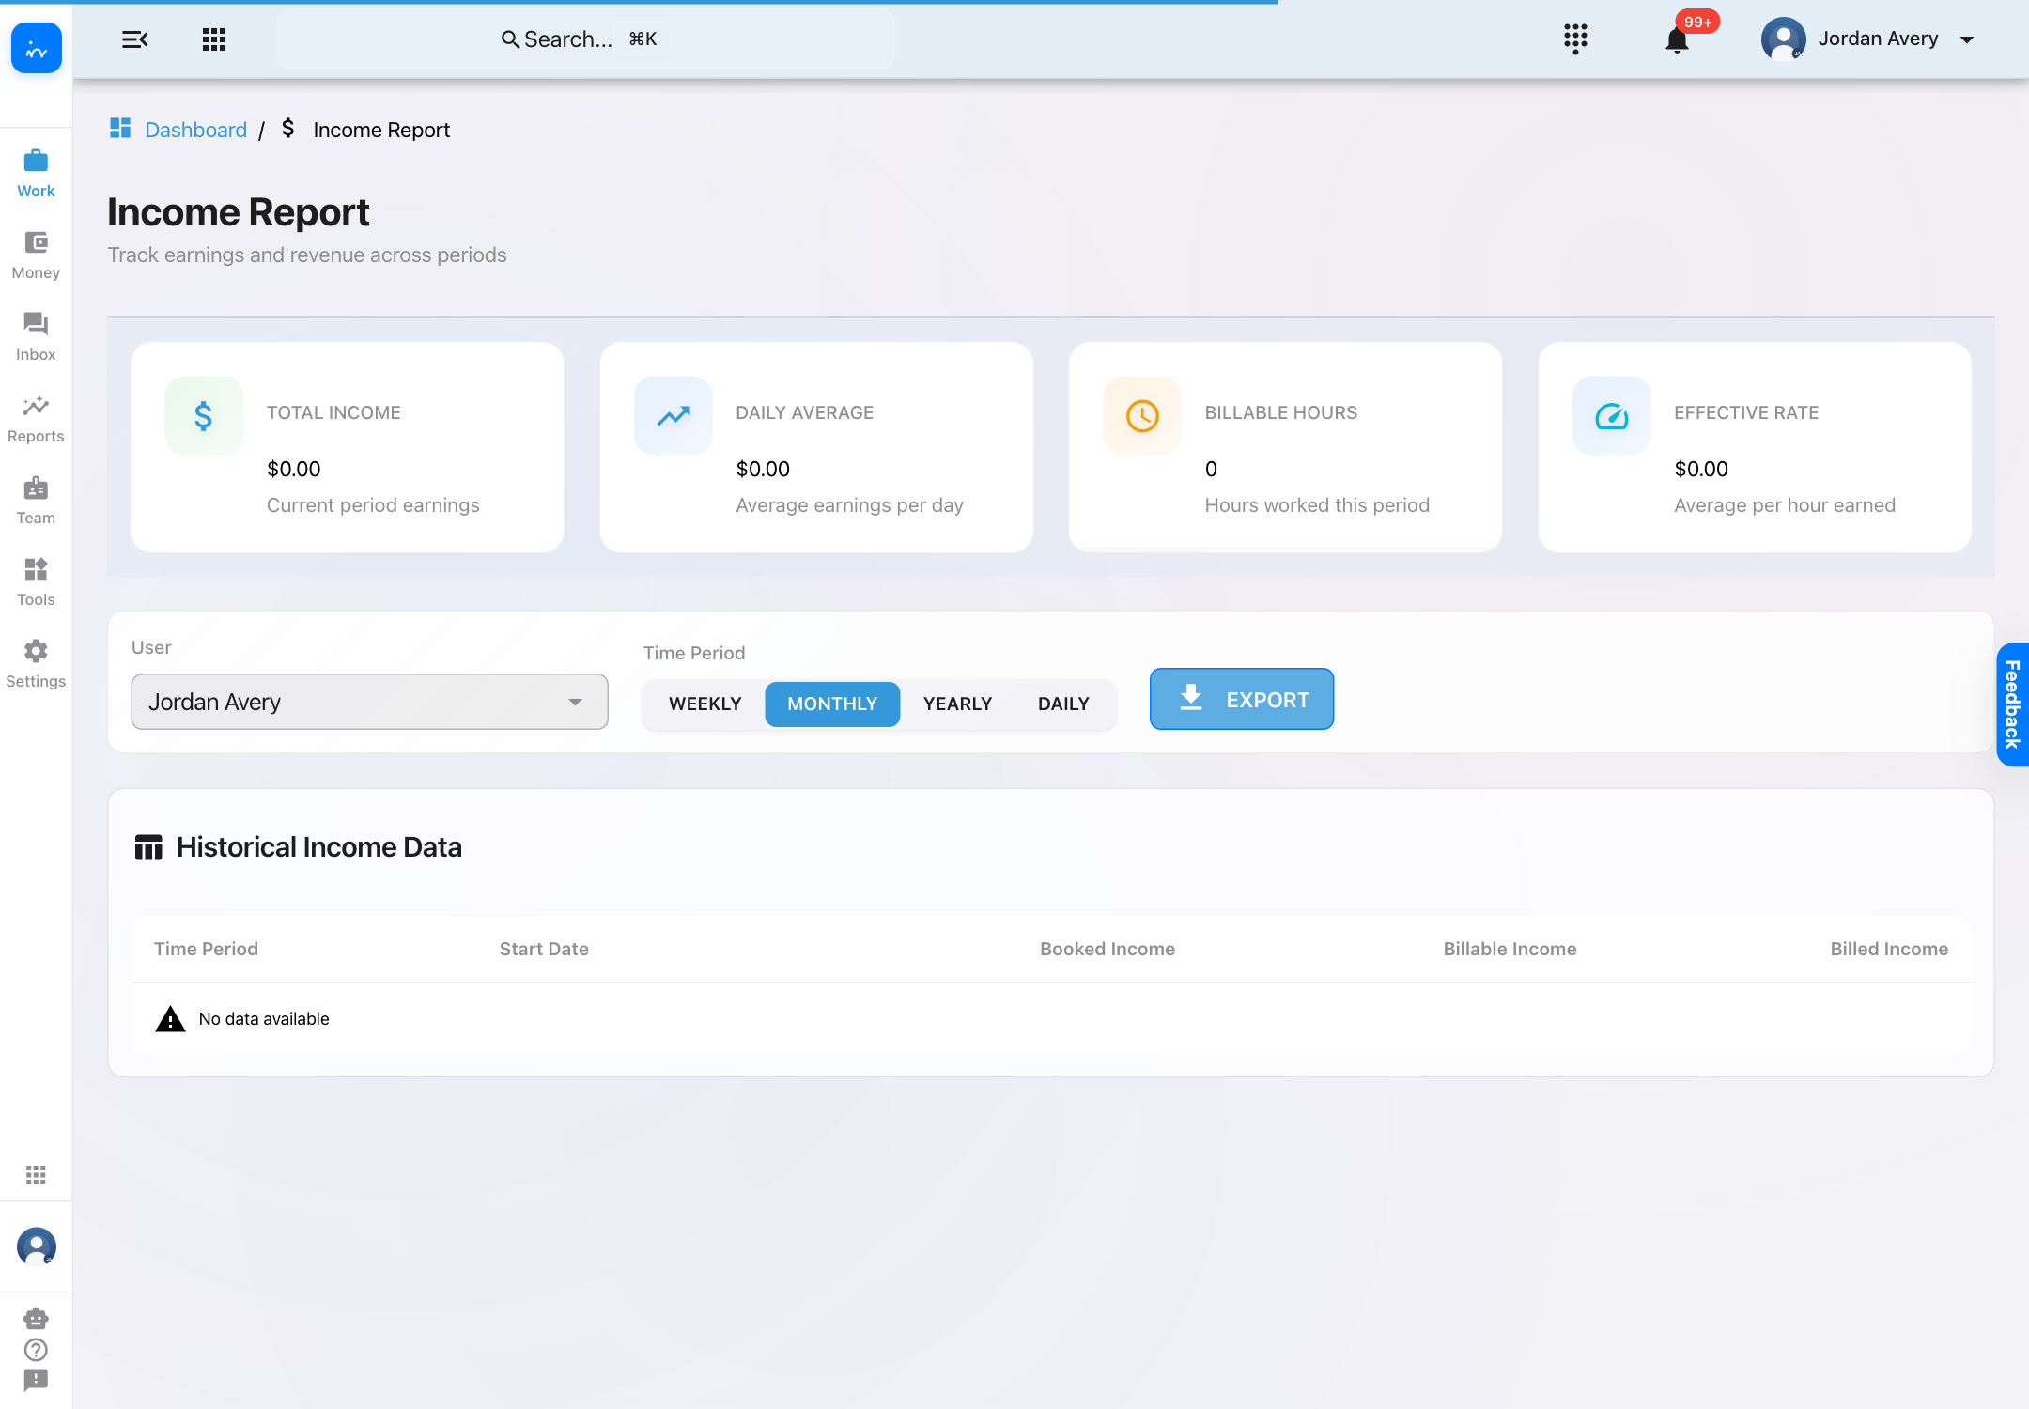Click the Start Date column header
2029x1409 pixels.
pyautogui.click(x=544, y=949)
